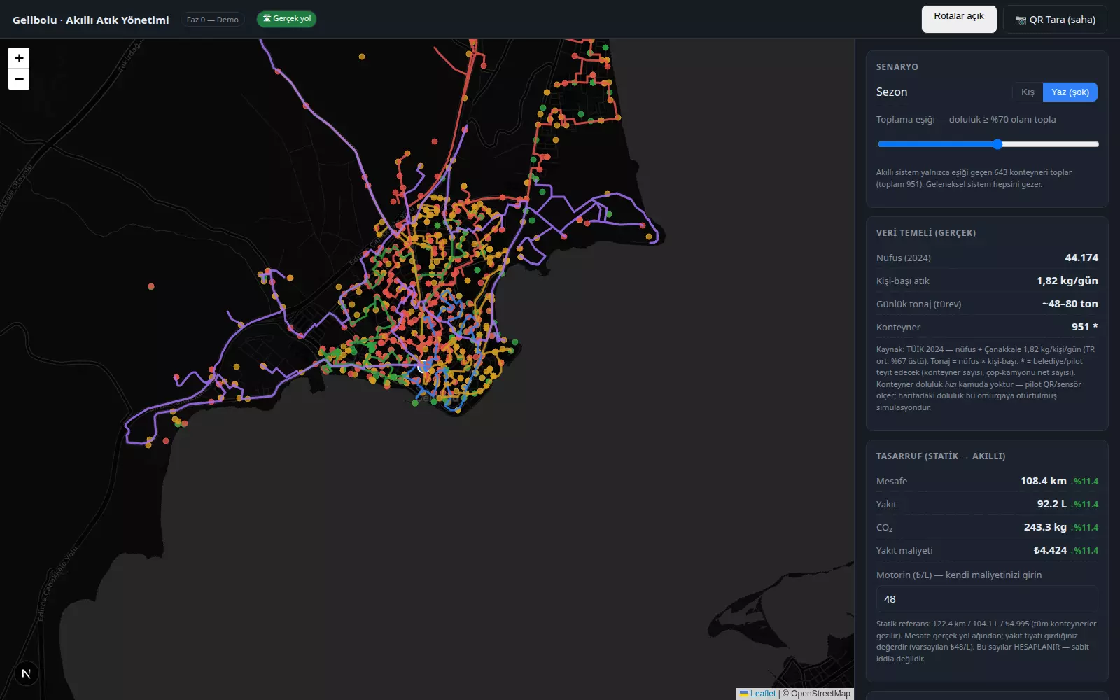Viewport: 1120px width, 700px height.
Task: Open the QR Tara (saha) scanner
Action: tap(1055, 20)
